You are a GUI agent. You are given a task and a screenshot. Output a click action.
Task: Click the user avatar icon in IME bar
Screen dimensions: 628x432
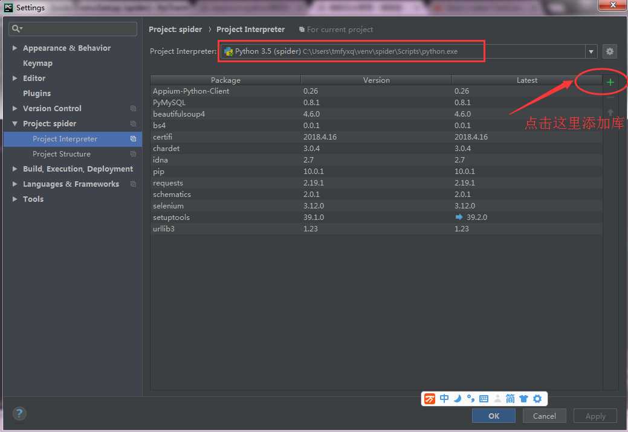pyautogui.click(x=497, y=398)
